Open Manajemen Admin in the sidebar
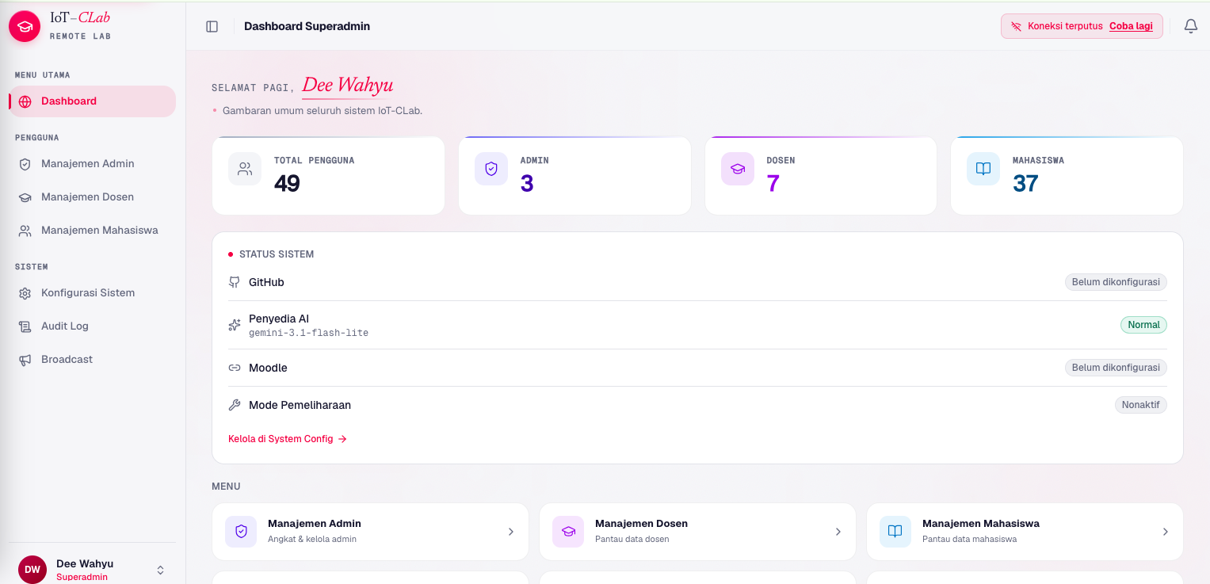The height and width of the screenshot is (584, 1210). click(93, 164)
